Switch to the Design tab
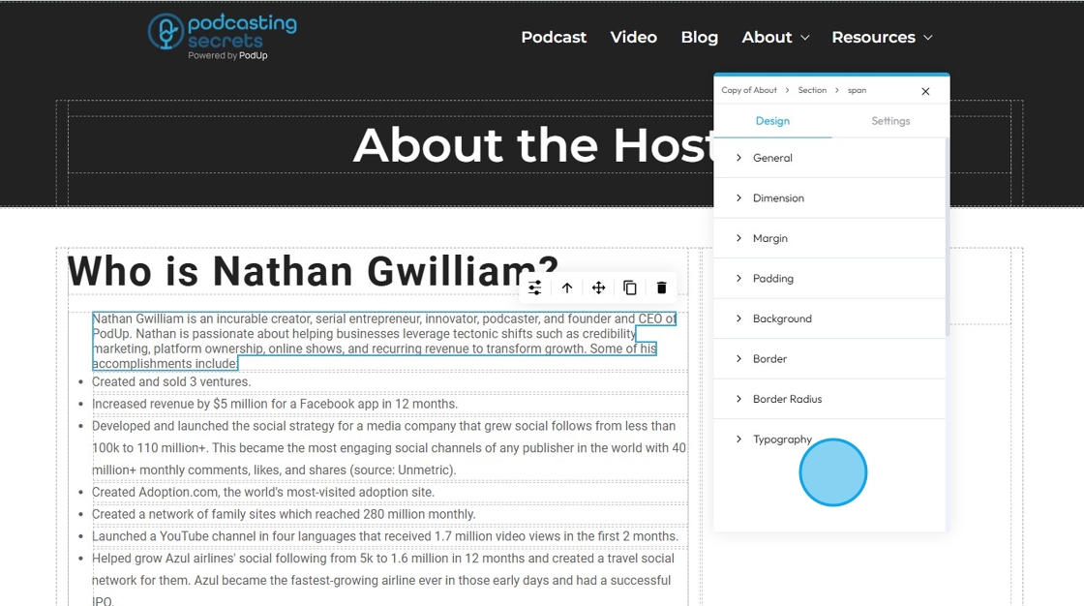Screen dimensions: 1084x606 [772, 121]
